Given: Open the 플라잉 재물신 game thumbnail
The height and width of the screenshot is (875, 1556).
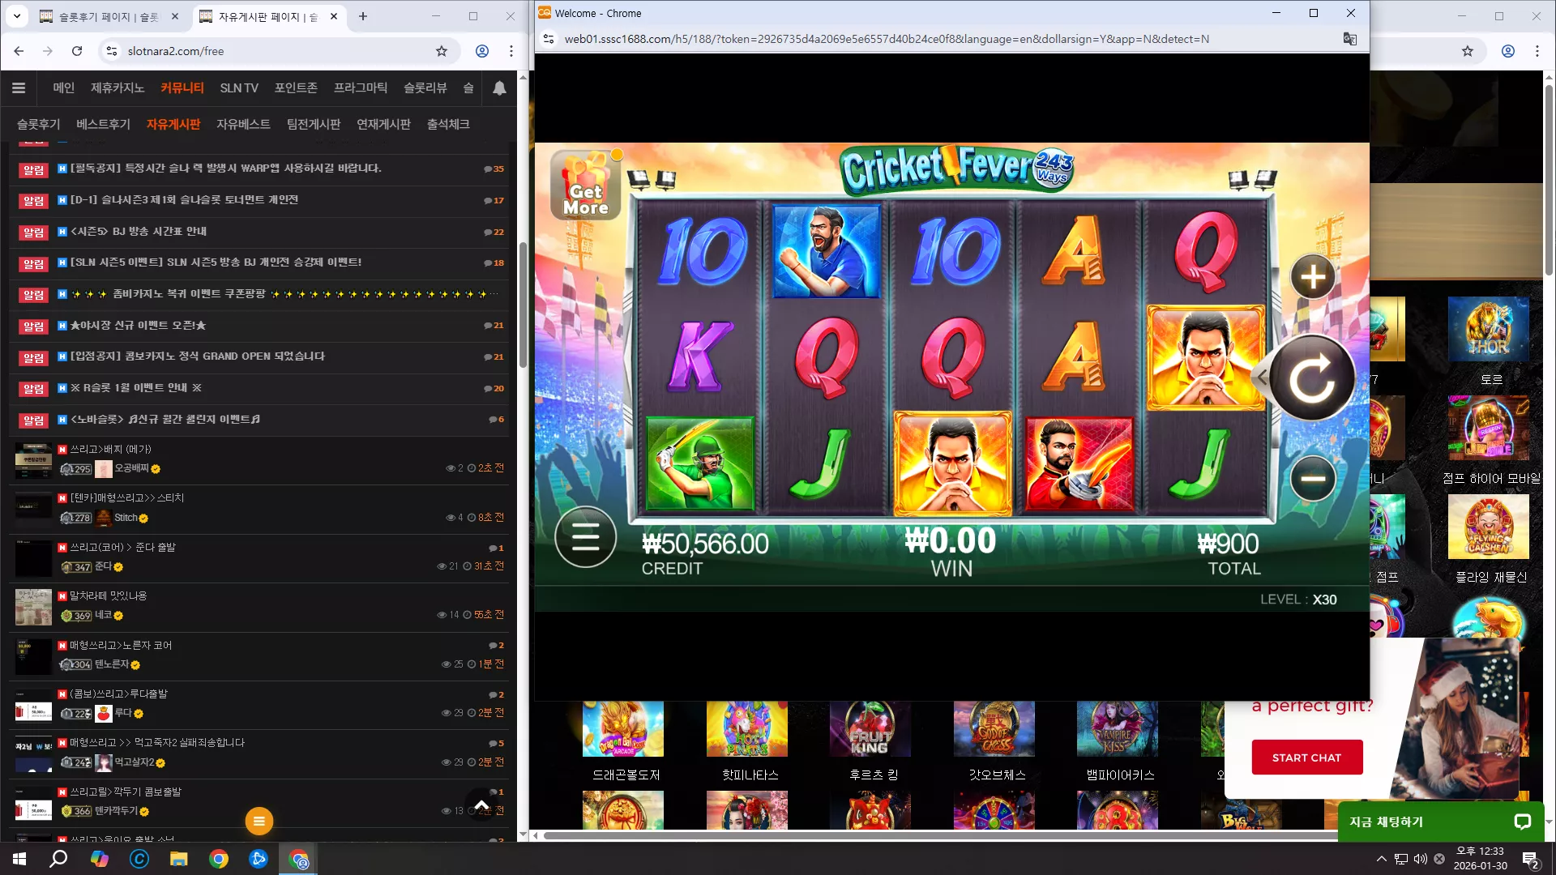Looking at the screenshot, I should tap(1488, 527).
